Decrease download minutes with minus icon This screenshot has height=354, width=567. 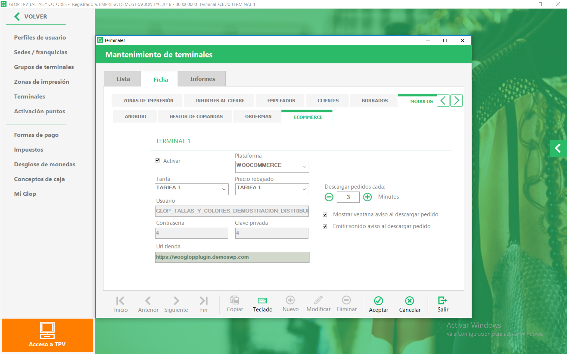[x=329, y=197]
